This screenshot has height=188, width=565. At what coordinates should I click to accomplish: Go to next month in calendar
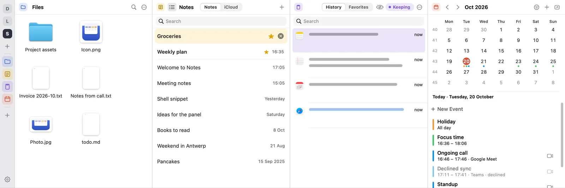pyautogui.click(x=458, y=7)
